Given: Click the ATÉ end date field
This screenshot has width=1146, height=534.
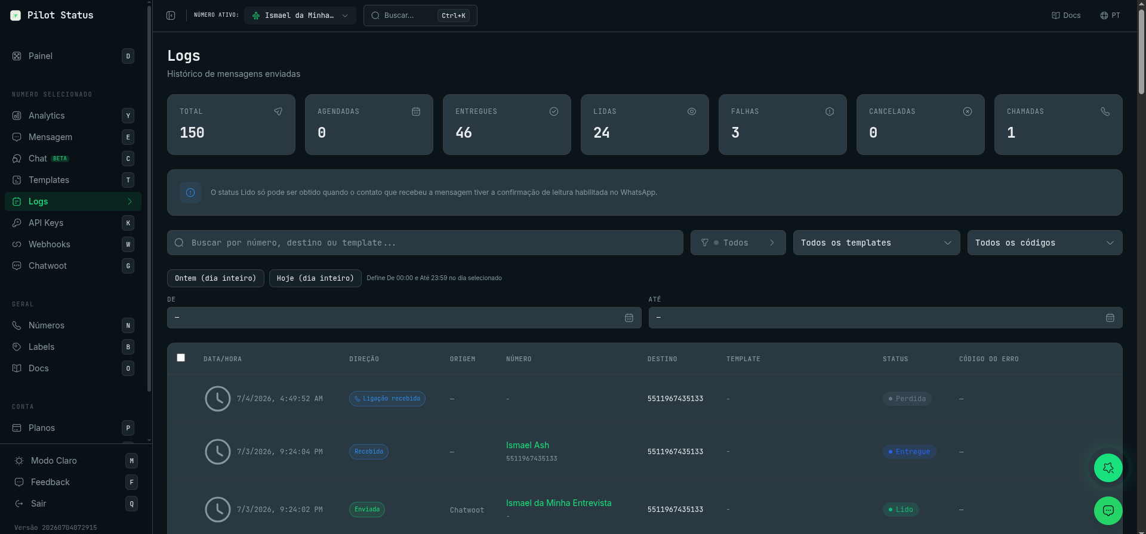Looking at the screenshot, I should pyautogui.click(x=885, y=318).
